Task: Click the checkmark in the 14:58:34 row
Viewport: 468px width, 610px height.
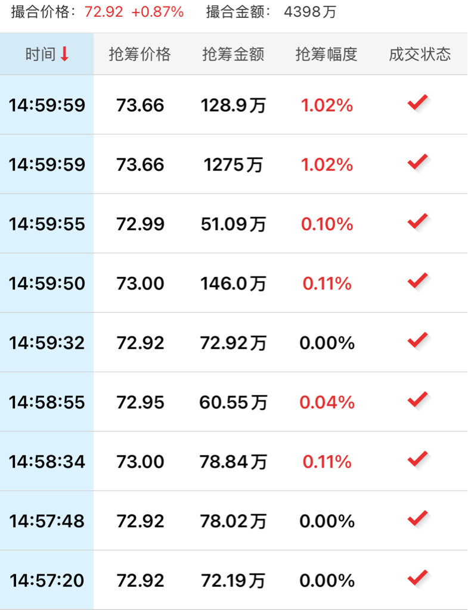Action: click(418, 460)
